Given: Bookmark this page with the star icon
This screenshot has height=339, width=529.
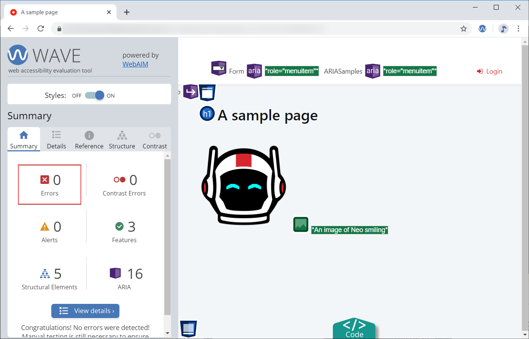Looking at the screenshot, I should (x=463, y=28).
